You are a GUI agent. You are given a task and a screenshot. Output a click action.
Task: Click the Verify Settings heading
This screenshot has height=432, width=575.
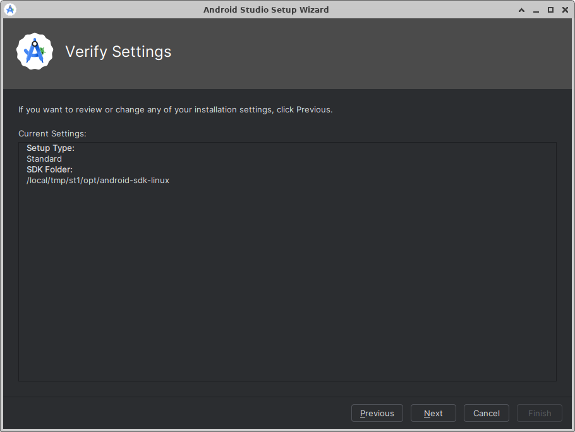[118, 52]
